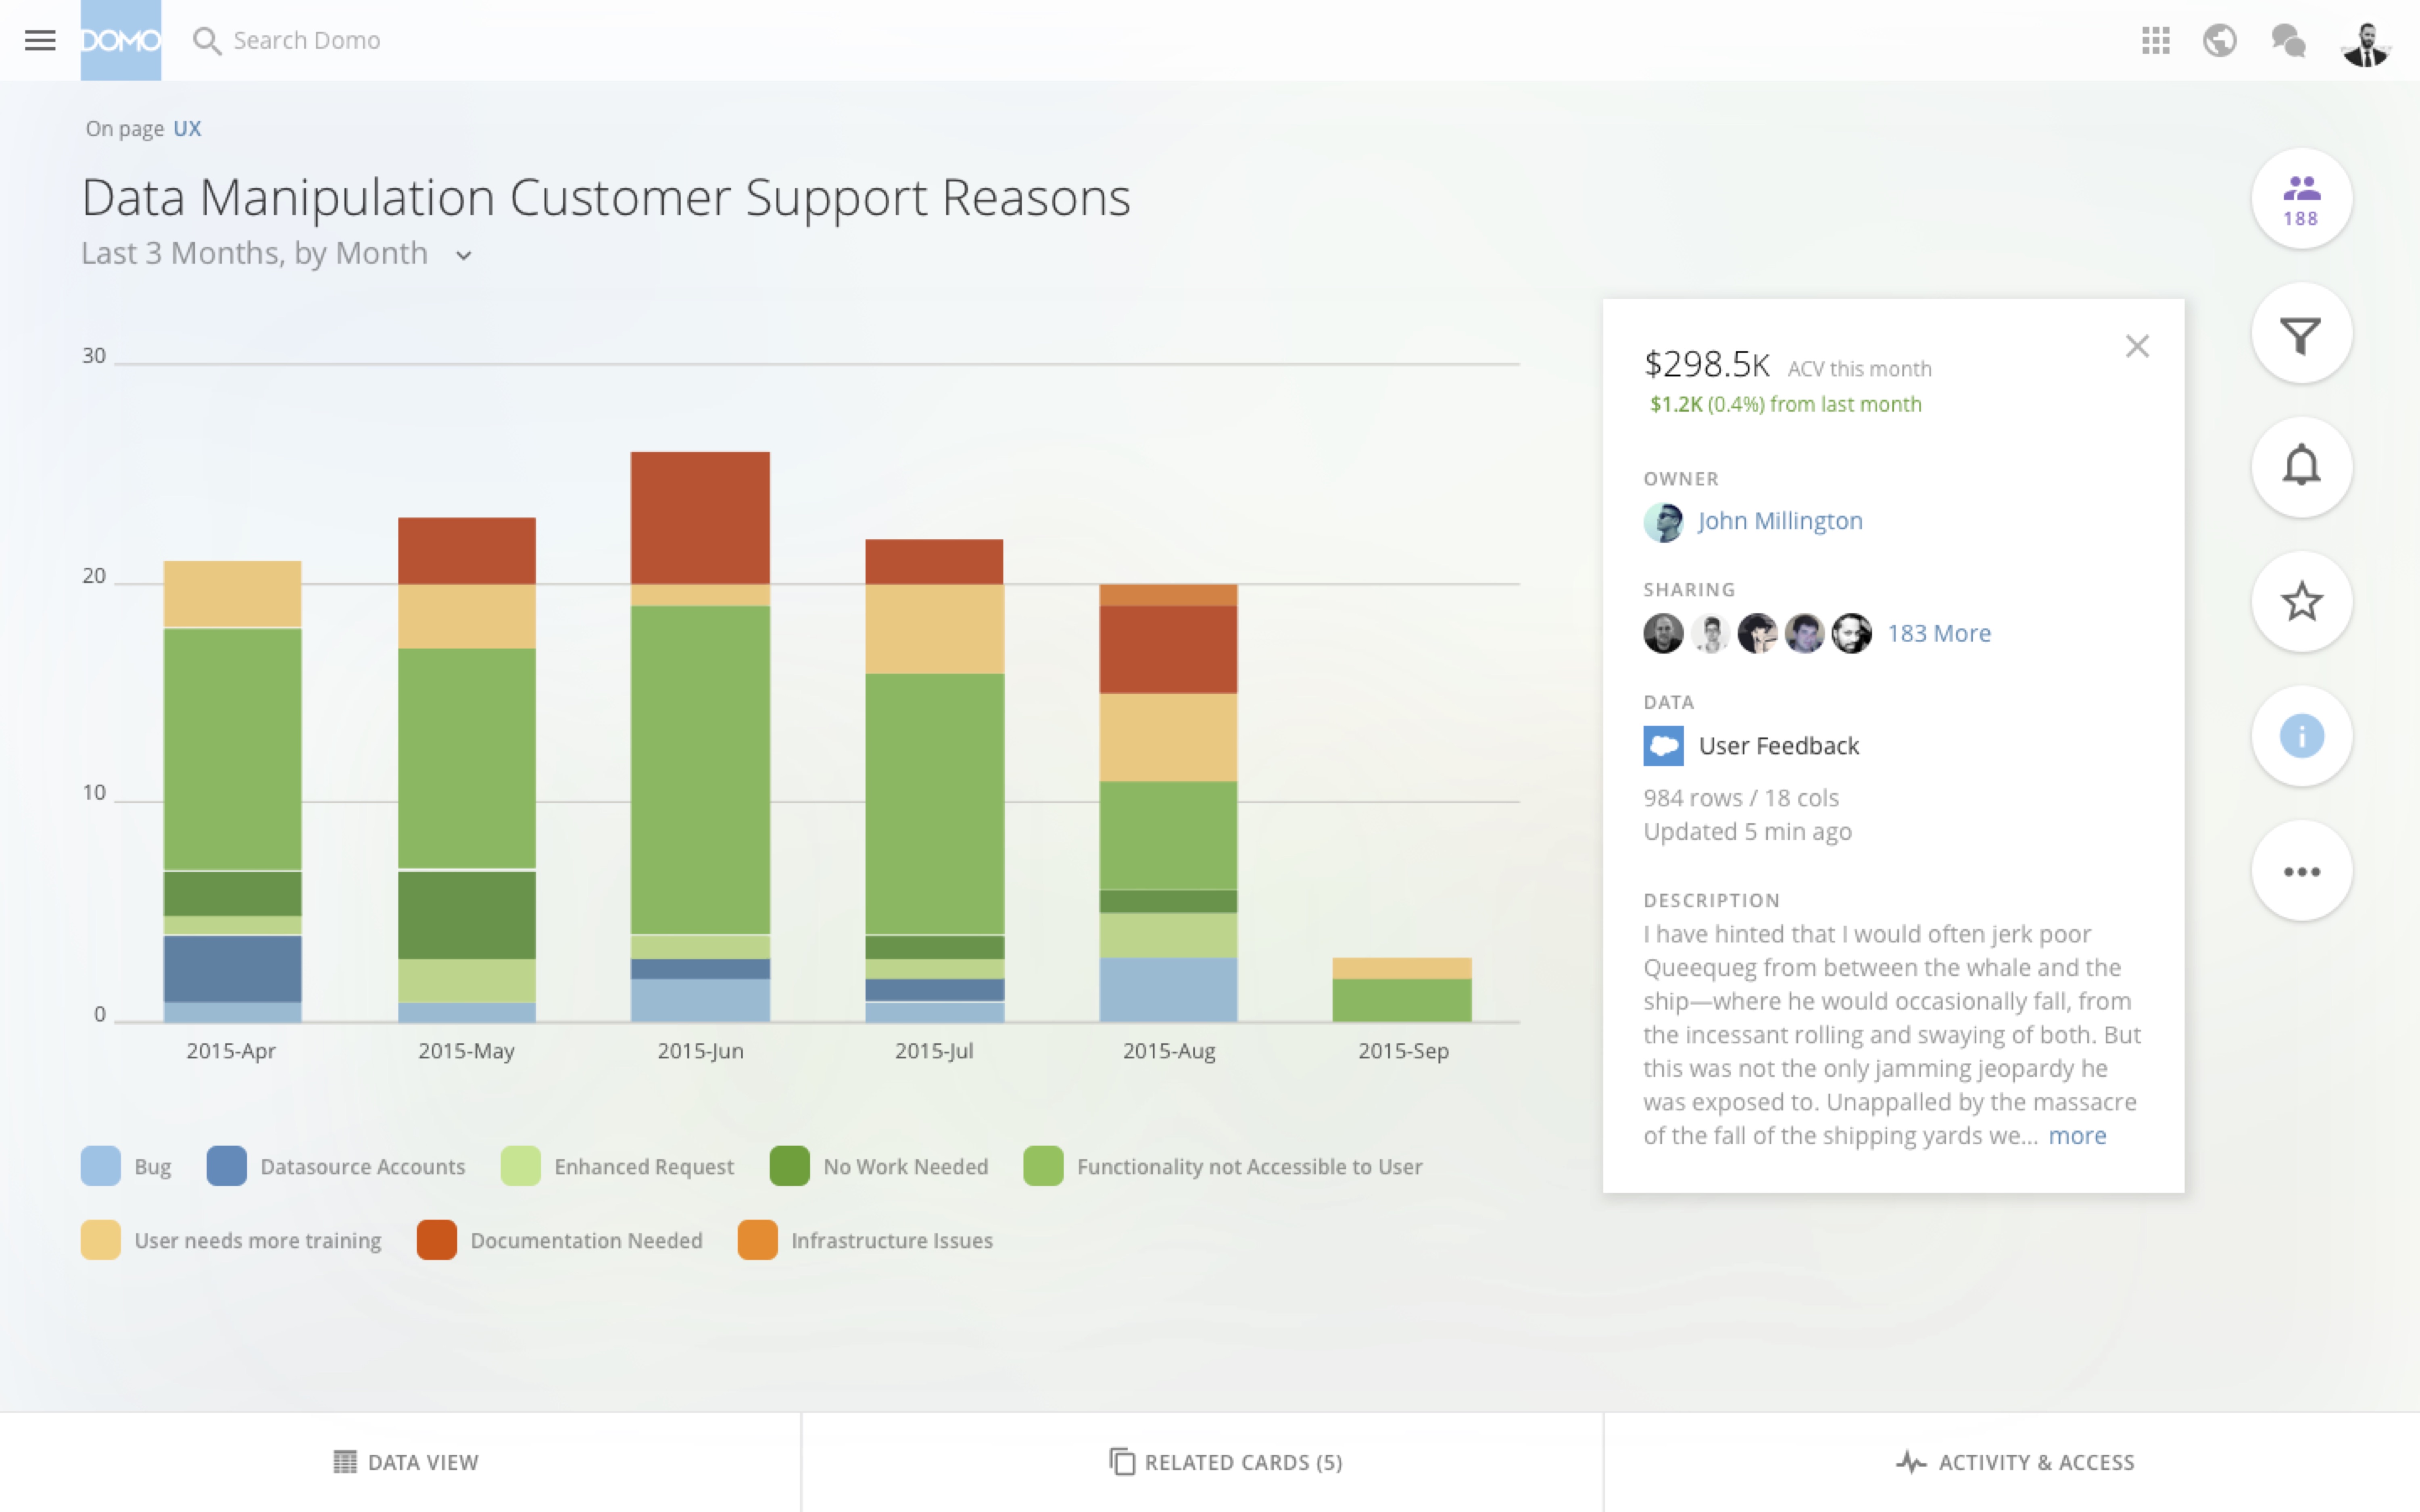Toggle the No Work Needed legend swatch
The width and height of the screenshot is (2420, 1512).
click(x=790, y=1166)
